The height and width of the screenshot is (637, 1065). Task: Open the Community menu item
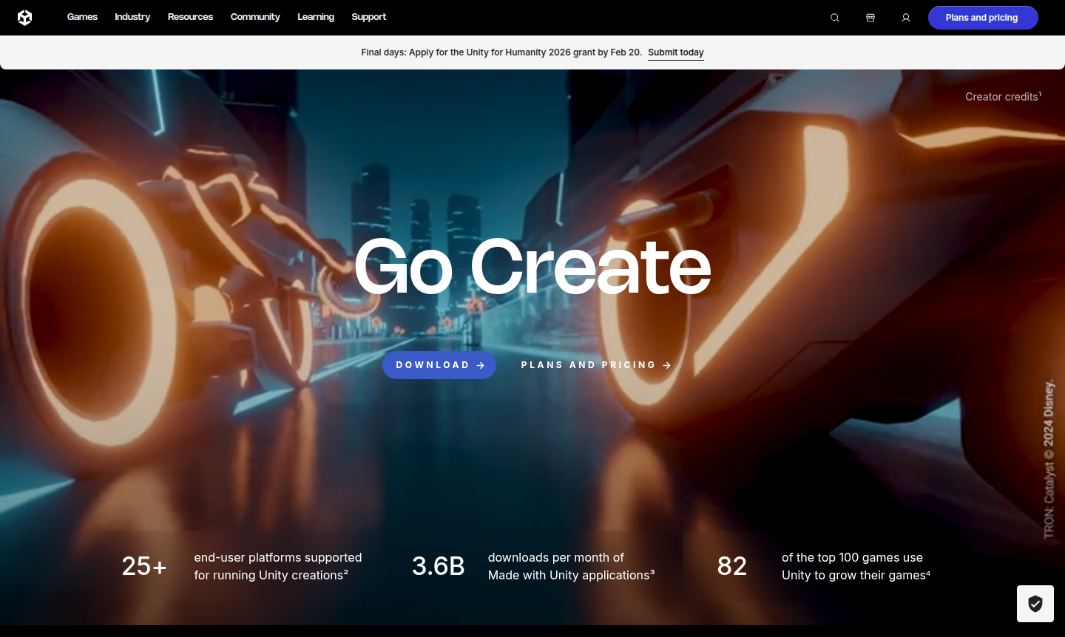click(255, 17)
